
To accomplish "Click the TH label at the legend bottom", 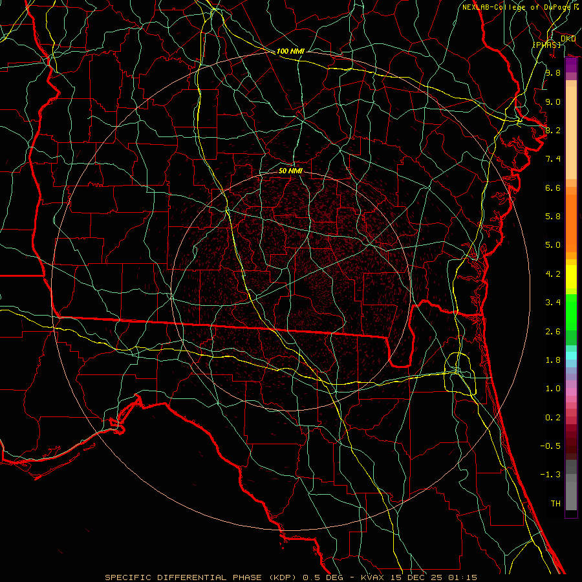I will pos(555,503).
